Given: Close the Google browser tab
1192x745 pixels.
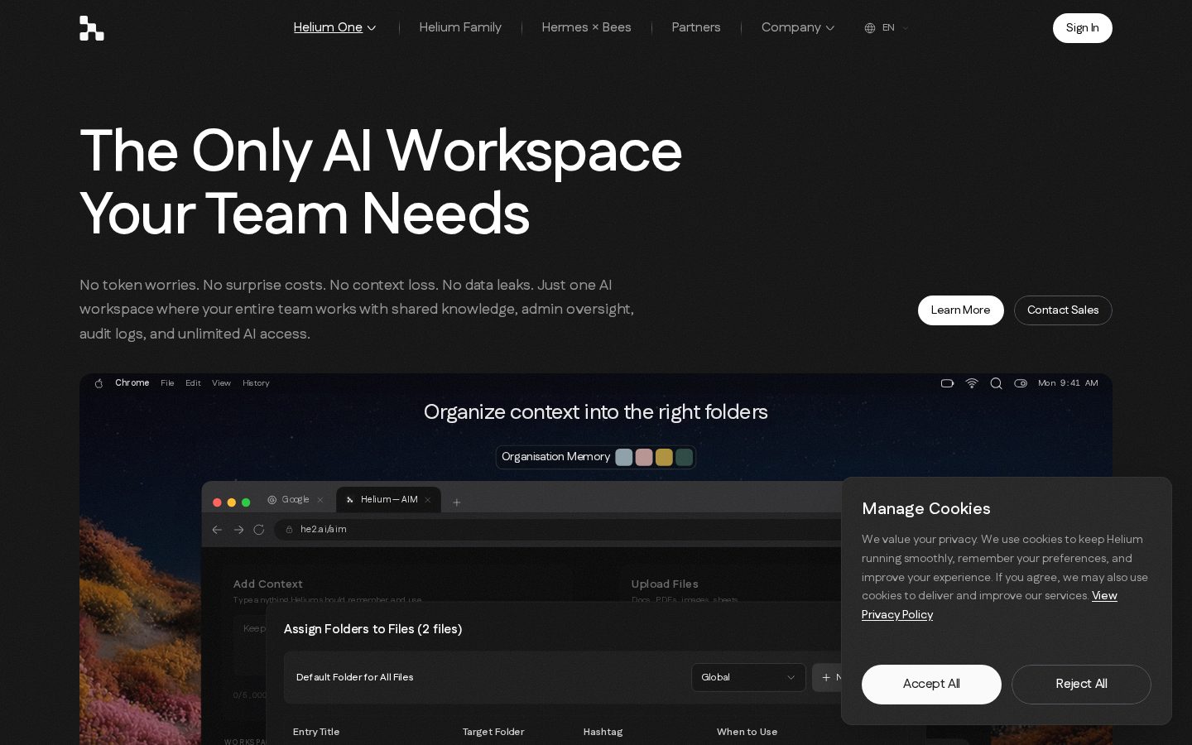Looking at the screenshot, I should (x=320, y=500).
